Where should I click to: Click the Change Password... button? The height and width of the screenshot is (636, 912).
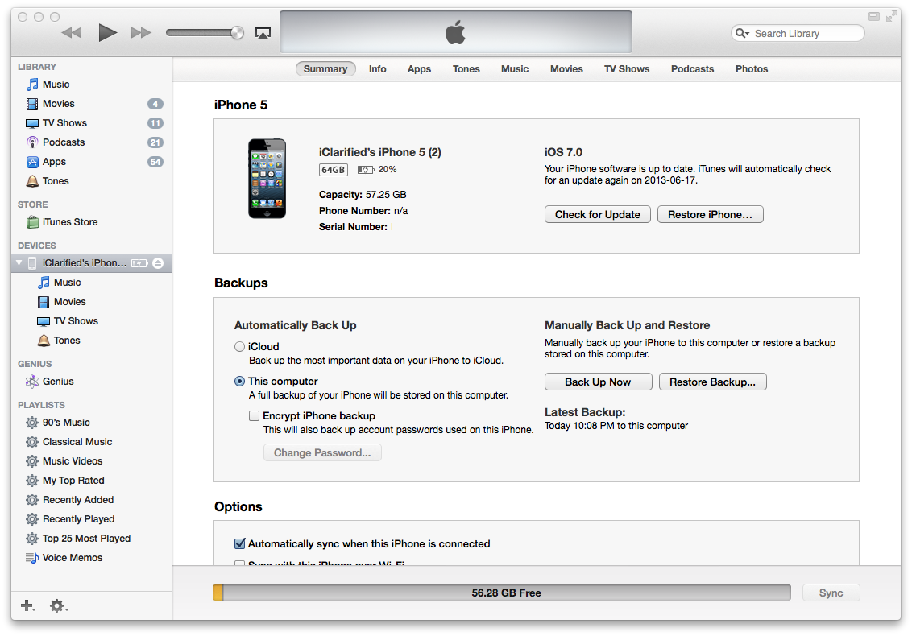pyautogui.click(x=322, y=453)
